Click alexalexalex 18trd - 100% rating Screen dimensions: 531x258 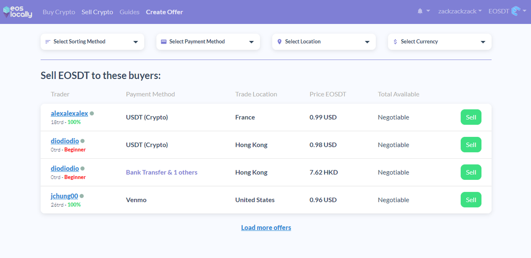coord(66,122)
